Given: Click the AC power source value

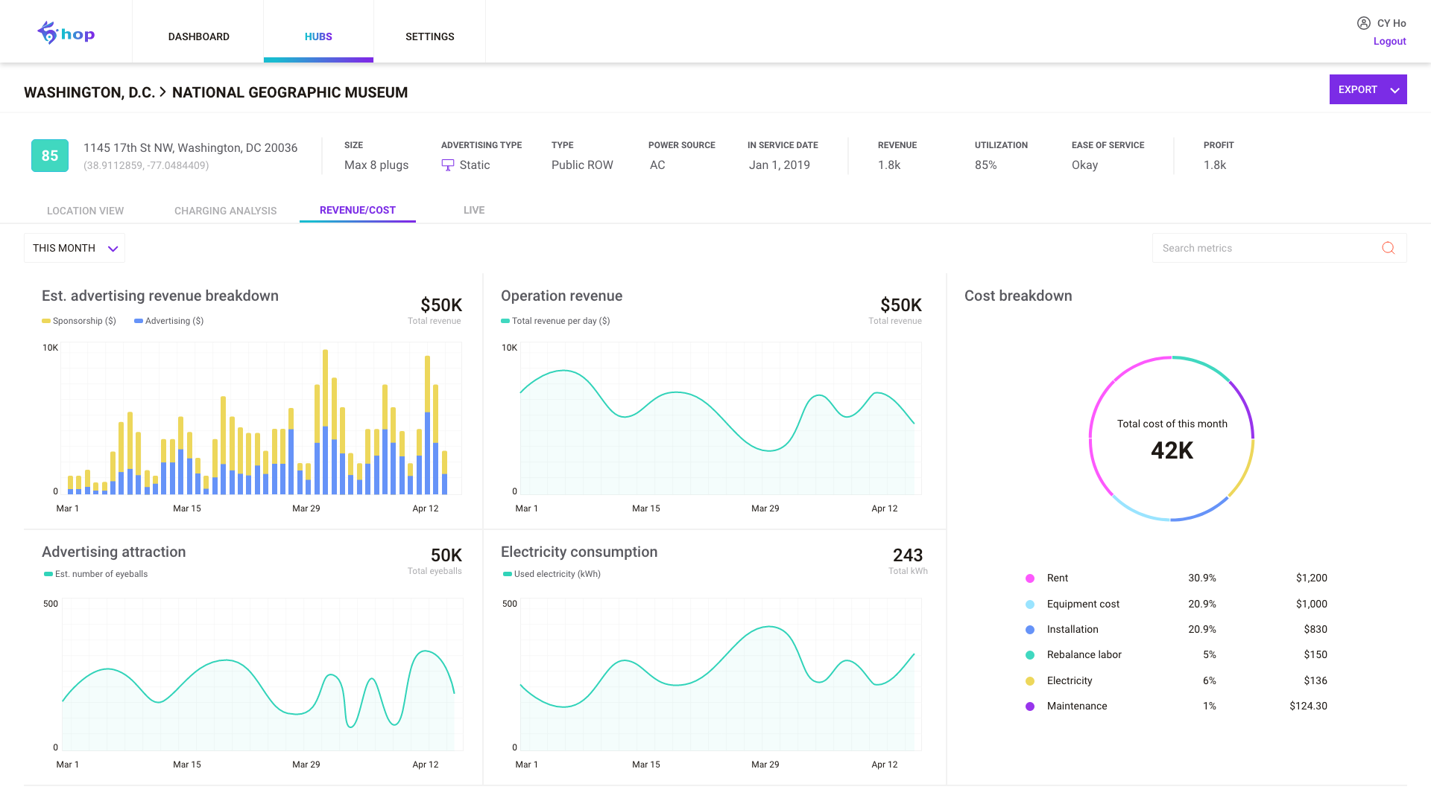Looking at the screenshot, I should pyautogui.click(x=657, y=165).
